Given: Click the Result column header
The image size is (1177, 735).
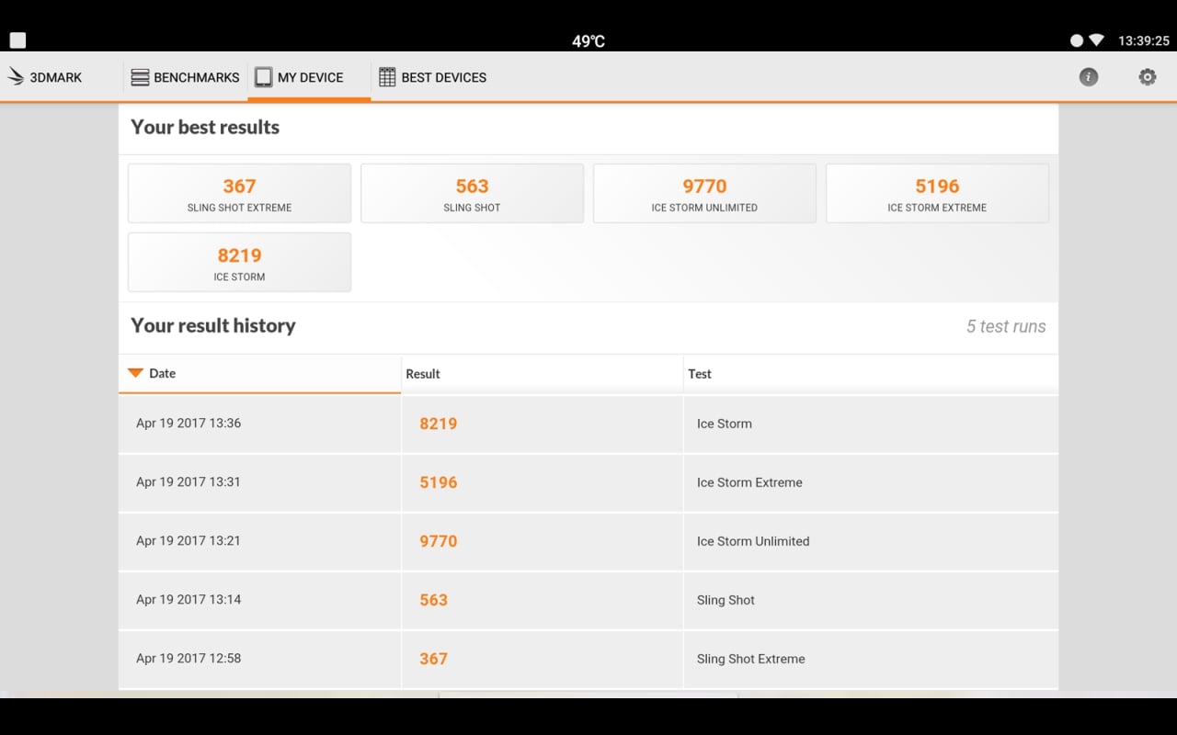Looking at the screenshot, I should click(543, 374).
